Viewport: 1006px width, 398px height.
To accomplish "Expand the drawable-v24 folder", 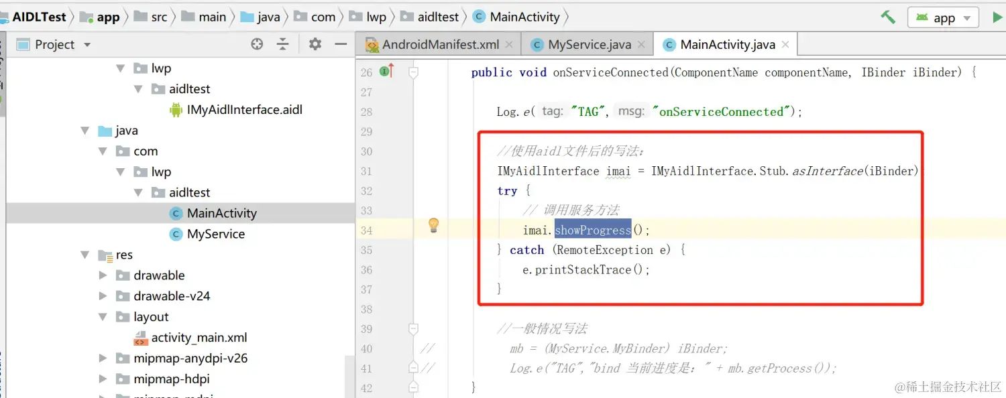I will tap(103, 296).
